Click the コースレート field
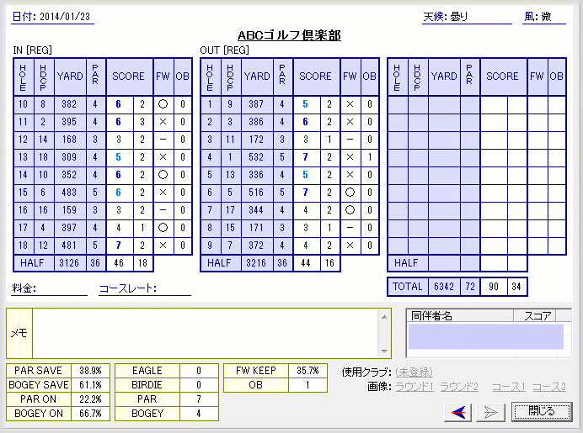The image size is (583, 433). (x=145, y=288)
